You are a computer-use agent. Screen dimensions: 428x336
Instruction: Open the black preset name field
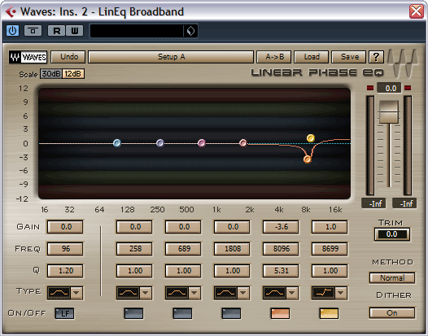coord(137,31)
